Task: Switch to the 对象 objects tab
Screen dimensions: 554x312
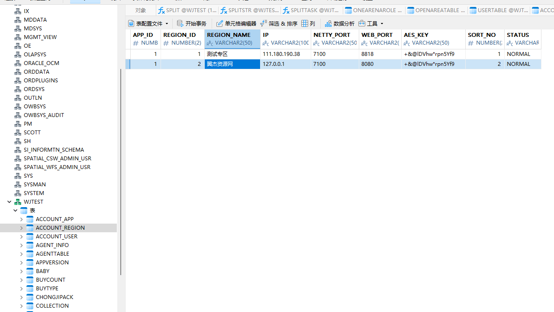Action: (140, 10)
